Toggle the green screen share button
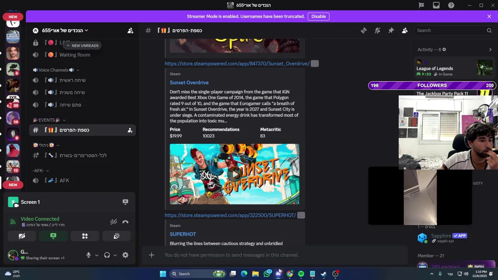 pyautogui.click(x=53, y=236)
